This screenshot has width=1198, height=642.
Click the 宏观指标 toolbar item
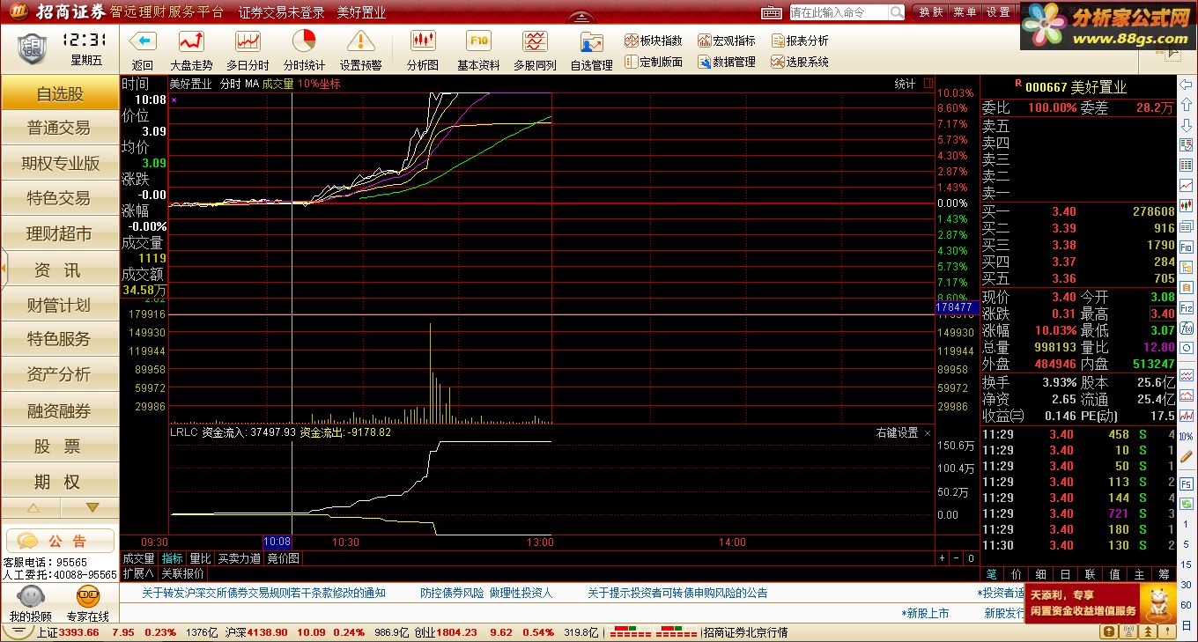727,41
